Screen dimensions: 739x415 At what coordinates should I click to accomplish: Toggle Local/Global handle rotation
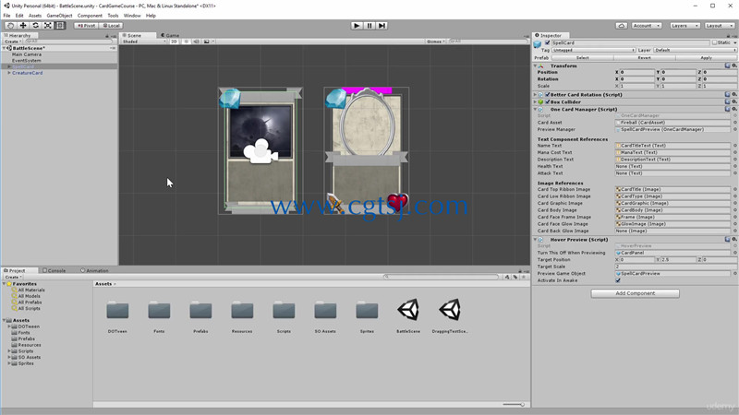coord(111,26)
